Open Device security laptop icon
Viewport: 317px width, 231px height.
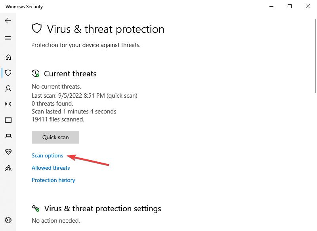8,136
